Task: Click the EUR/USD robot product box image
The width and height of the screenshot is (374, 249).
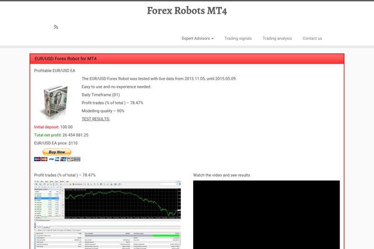Action: [55, 101]
